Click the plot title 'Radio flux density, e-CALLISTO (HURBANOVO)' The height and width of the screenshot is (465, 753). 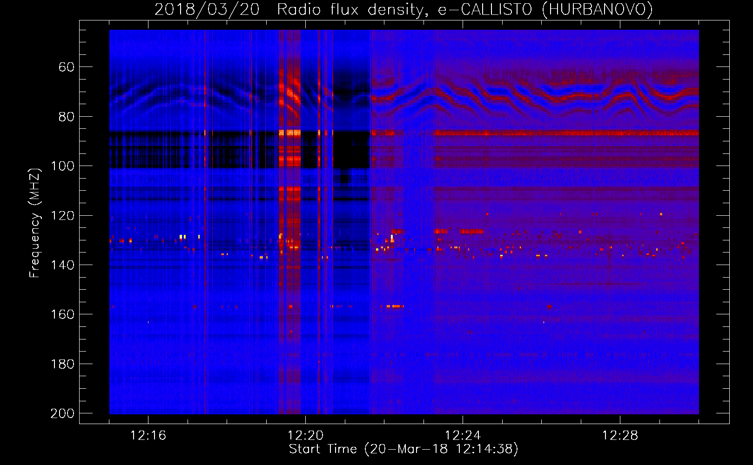465,9
